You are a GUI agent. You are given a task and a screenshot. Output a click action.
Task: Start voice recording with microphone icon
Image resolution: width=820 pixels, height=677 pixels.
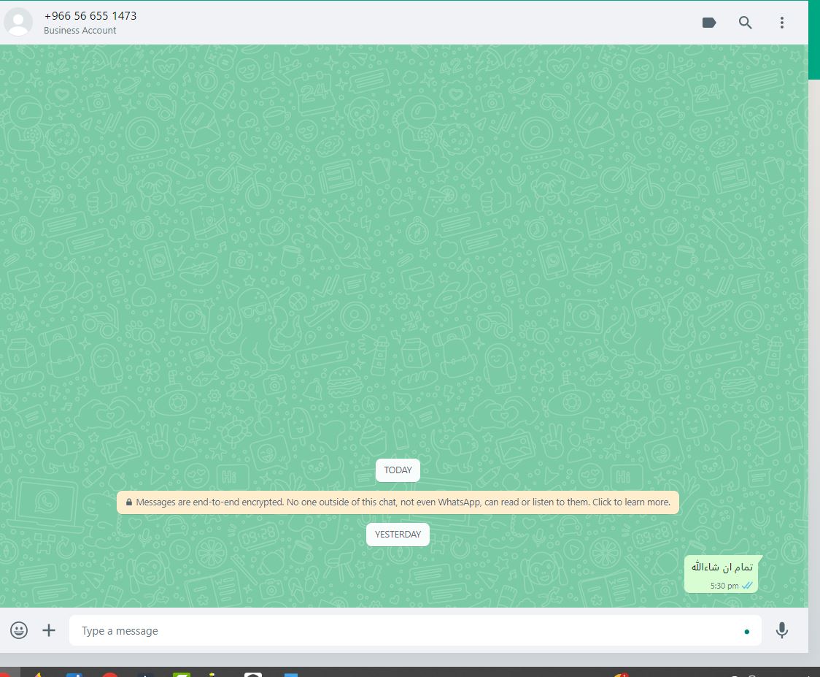782,630
